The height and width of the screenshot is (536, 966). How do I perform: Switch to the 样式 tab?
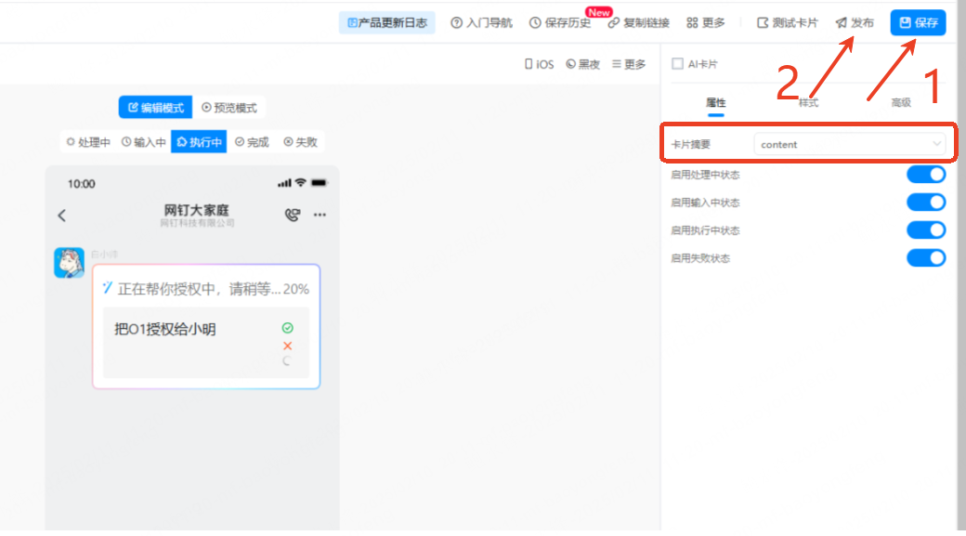coord(808,103)
